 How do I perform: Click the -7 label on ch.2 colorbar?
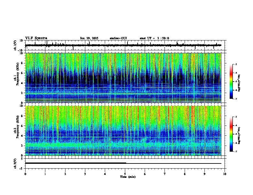point(236,151)
